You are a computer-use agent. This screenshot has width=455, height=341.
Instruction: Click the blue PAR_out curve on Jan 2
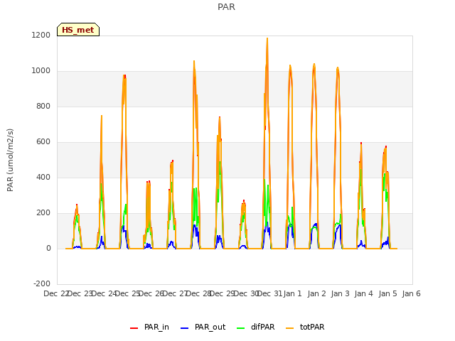coord(315,224)
